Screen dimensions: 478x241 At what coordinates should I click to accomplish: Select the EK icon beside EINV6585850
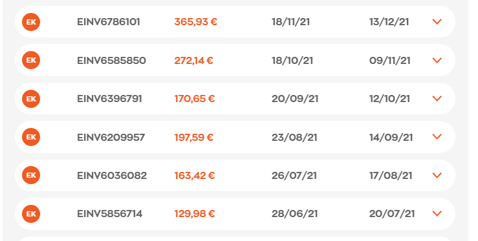[31, 60]
